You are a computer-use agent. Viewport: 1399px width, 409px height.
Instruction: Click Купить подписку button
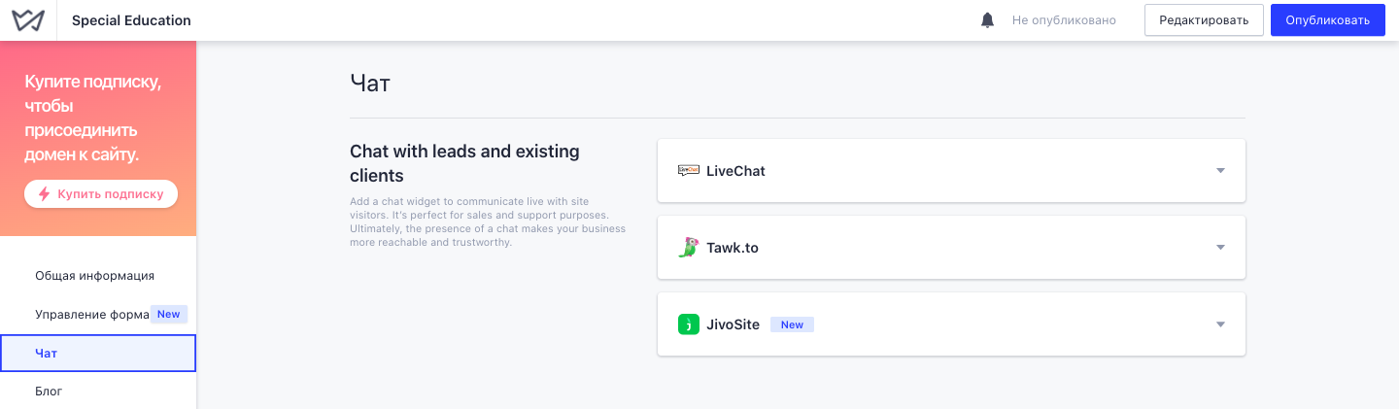click(101, 193)
